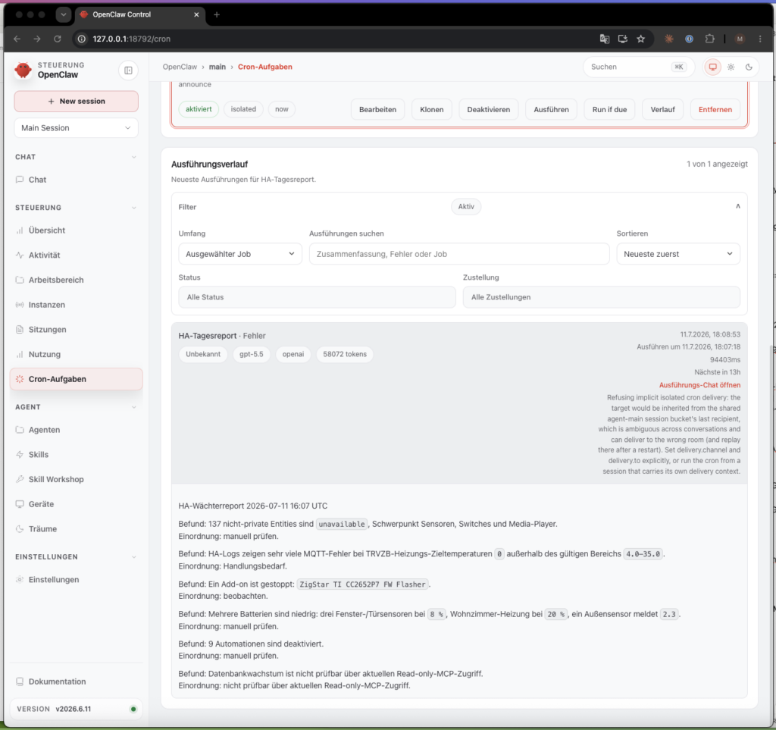Click the Geräte monitor icon
776x730 pixels.
[19, 504]
